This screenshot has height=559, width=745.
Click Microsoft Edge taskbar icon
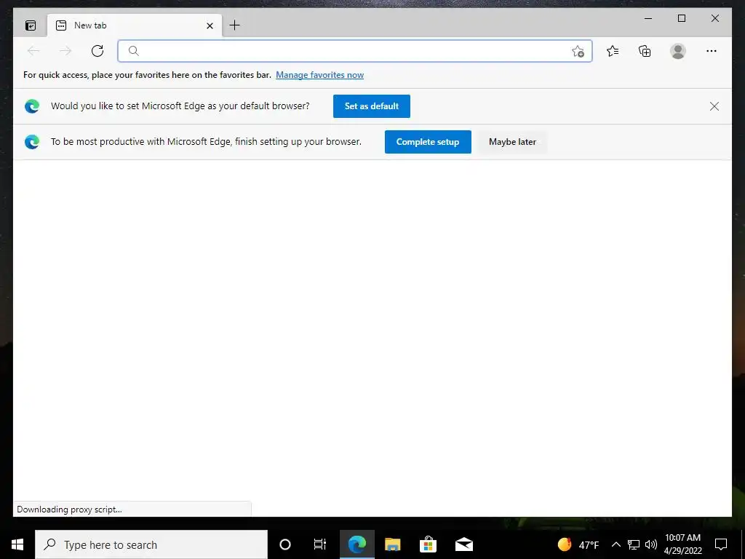356,544
